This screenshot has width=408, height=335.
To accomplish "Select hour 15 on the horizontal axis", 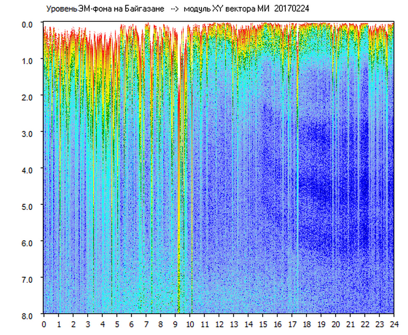I will point(263,324).
